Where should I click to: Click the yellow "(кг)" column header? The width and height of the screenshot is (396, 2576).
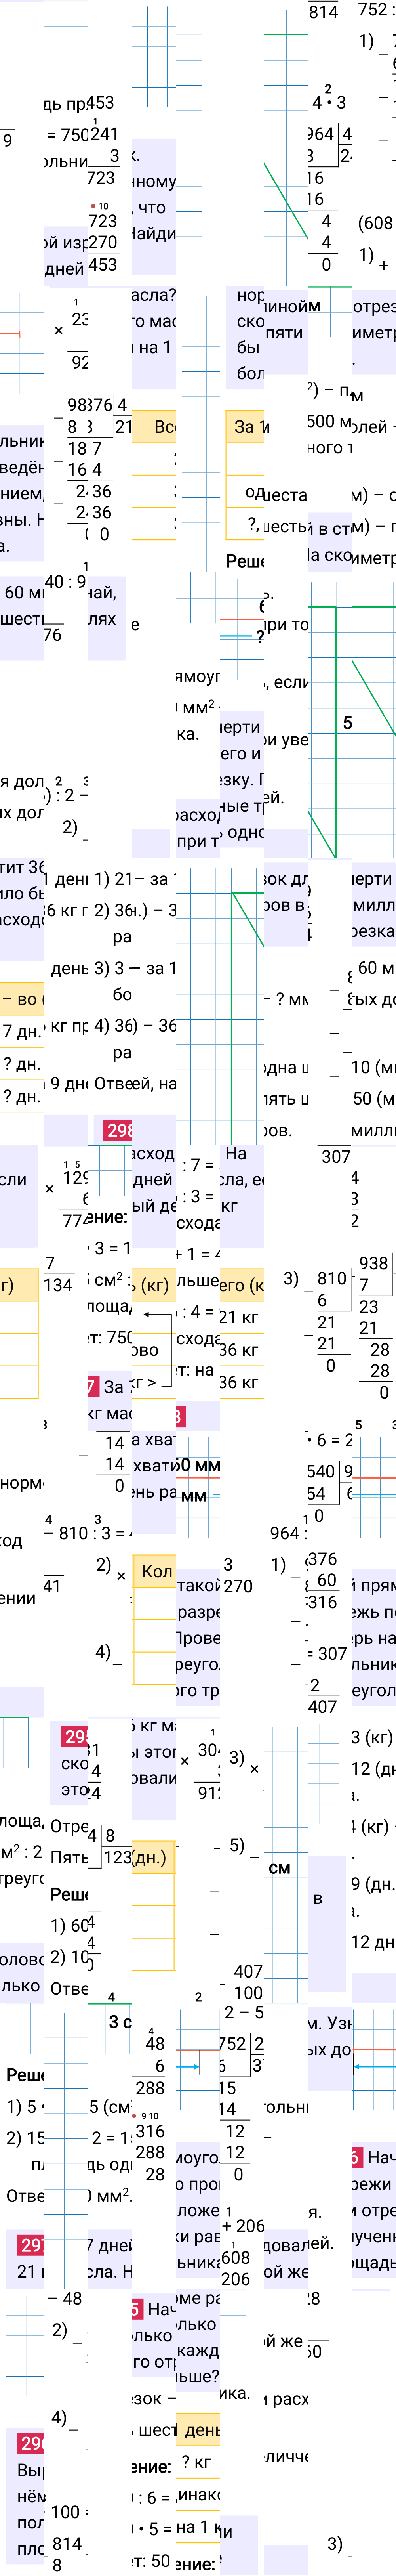(x=154, y=1284)
